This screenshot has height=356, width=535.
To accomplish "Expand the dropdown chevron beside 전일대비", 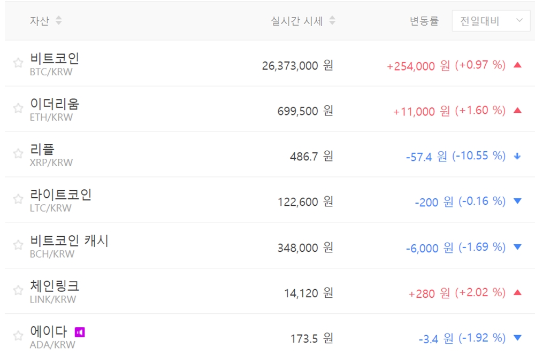I will 519,21.
